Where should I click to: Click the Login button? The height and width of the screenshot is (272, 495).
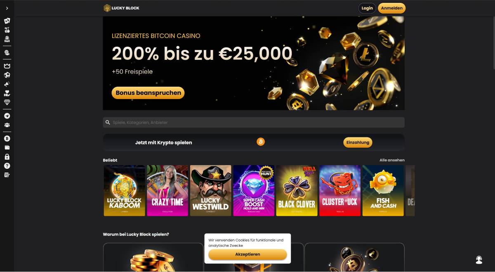point(367,8)
